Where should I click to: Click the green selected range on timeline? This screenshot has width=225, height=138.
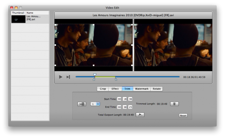105,77
